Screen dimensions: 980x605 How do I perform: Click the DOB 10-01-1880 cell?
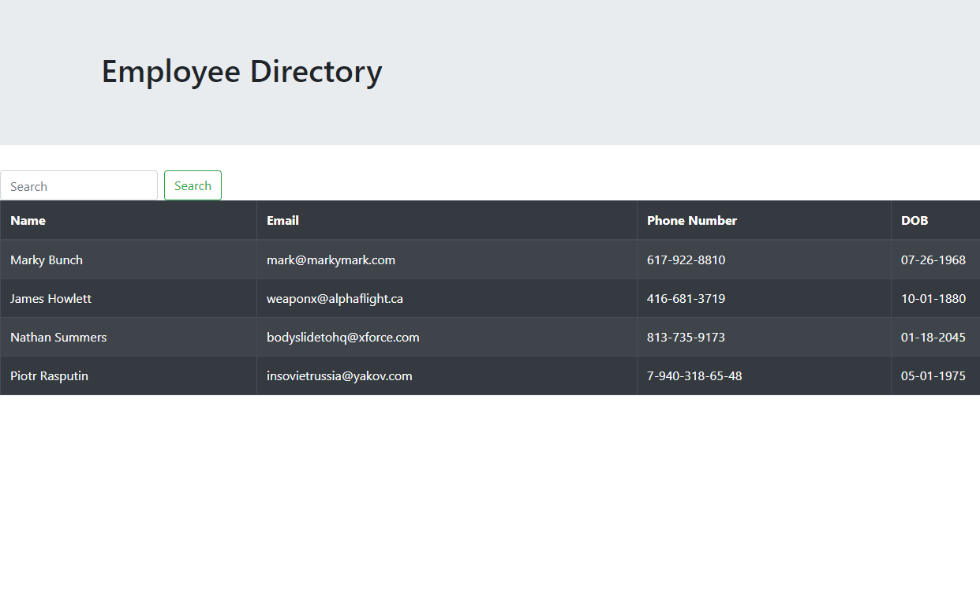pos(933,298)
